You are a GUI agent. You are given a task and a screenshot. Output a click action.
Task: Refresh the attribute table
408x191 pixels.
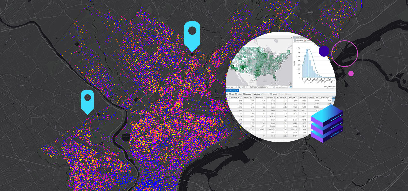pyautogui.click(x=290, y=87)
